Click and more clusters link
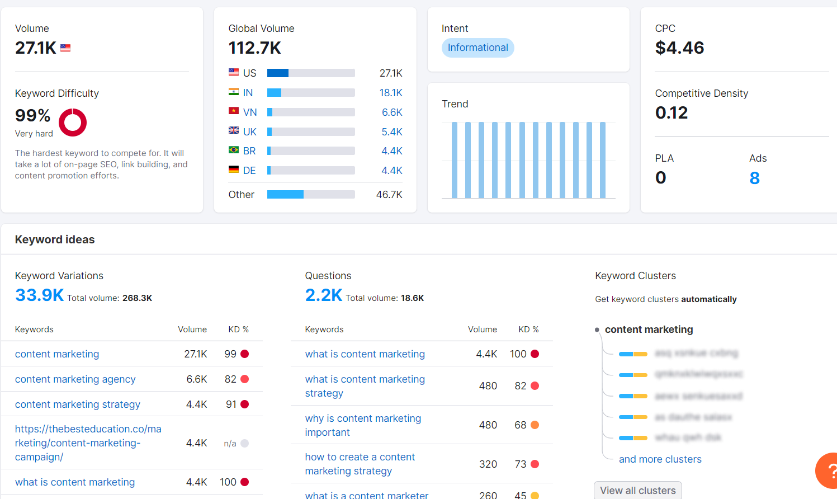Viewport: 837px width, 499px height. tap(660, 459)
